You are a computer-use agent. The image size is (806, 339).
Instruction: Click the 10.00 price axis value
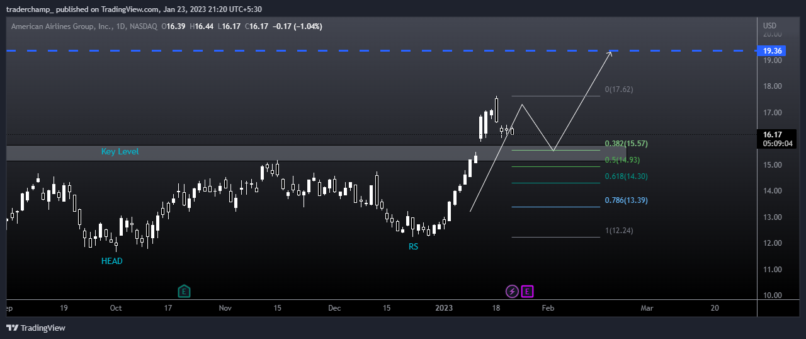(772, 296)
